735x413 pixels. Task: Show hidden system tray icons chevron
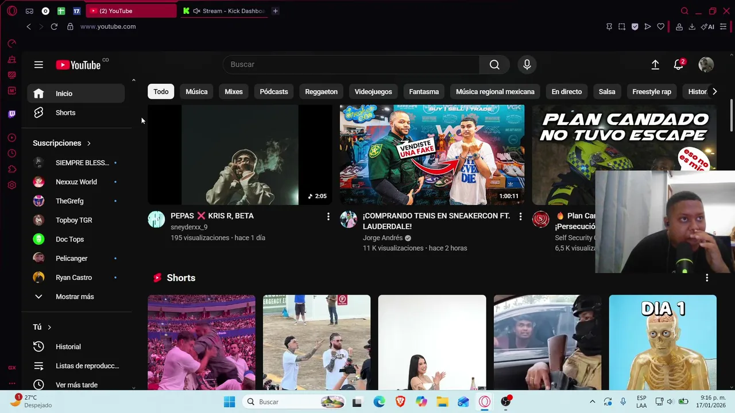[x=593, y=402]
